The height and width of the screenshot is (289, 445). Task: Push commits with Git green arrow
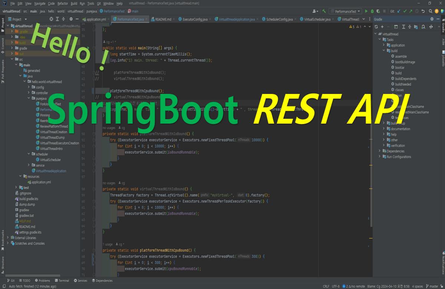click(411, 11)
